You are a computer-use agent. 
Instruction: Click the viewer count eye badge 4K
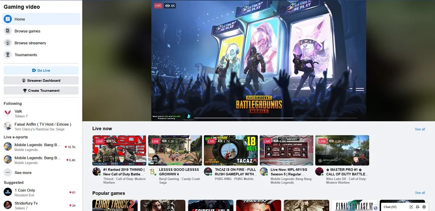click(170, 6)
